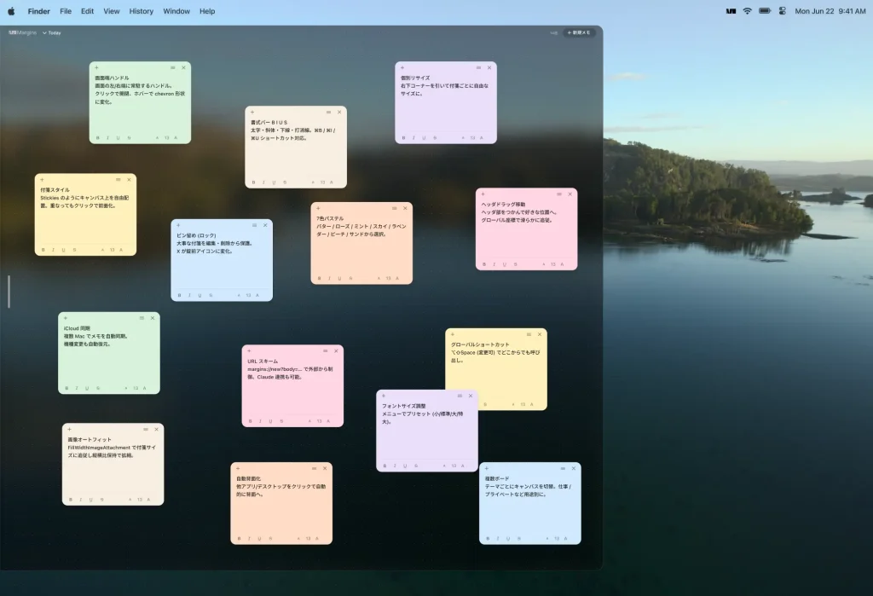
Task: Toggle underline on the blue ピン留め note
Action: 199,295
